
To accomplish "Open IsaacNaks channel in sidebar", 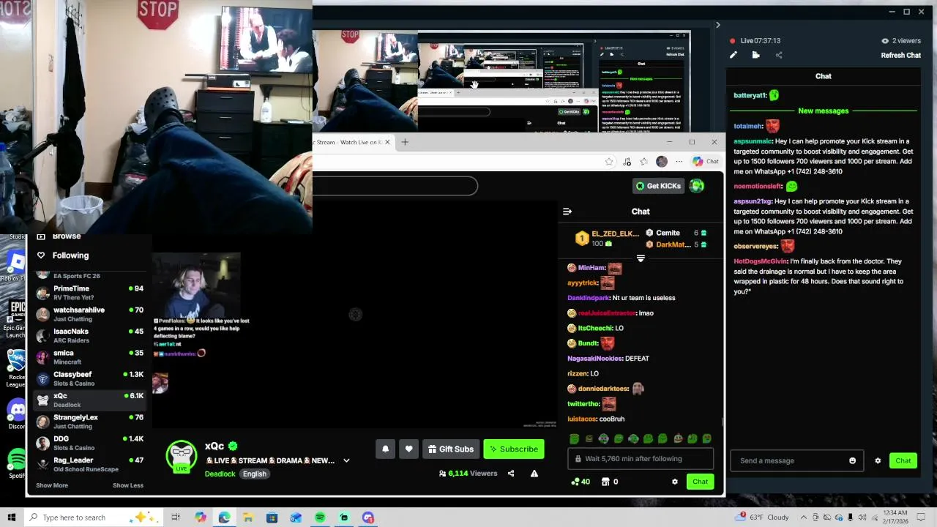I will tap(89, 336).
